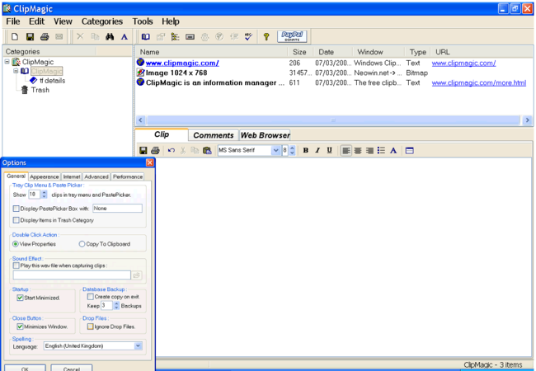Open help via yellow question mark icon
Image resolution: width=536 pixels, height=371 pixels.
click(266, 36)
